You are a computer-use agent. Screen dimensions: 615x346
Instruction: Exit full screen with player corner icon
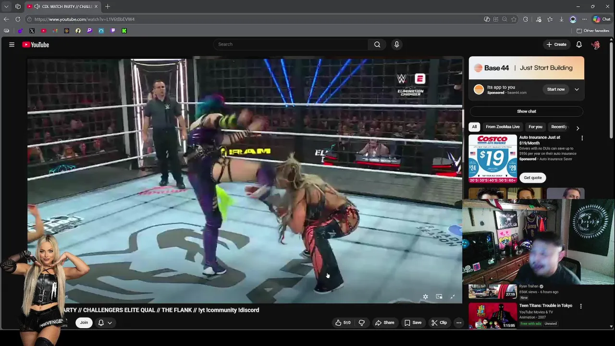452,297
